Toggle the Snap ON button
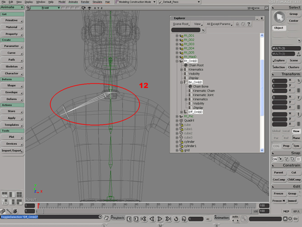The height and width of the screenshot is (227, 302). tap(274, 159)
